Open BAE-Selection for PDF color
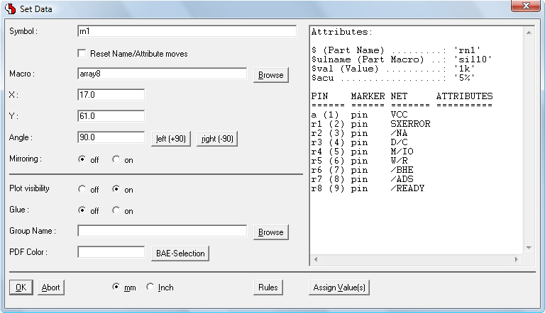Screen dimensions: 545x313 point(179,254)
